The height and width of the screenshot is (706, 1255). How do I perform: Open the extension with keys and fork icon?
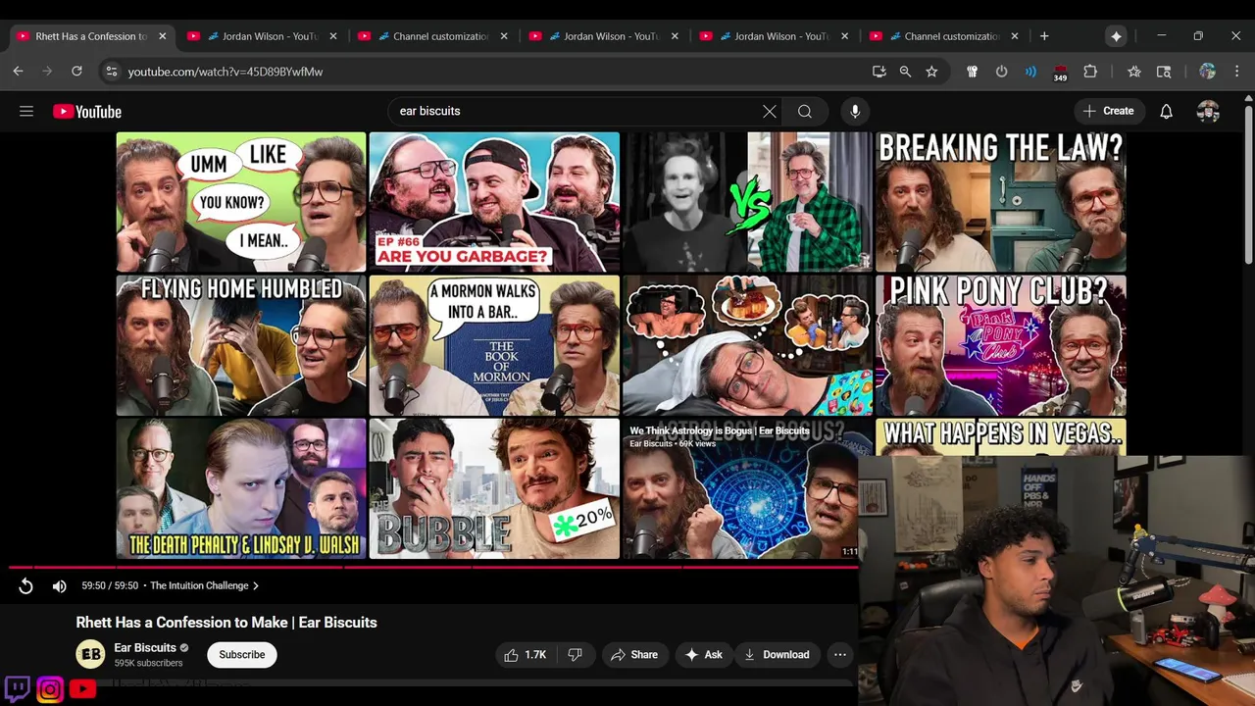(x=973, y=72)
